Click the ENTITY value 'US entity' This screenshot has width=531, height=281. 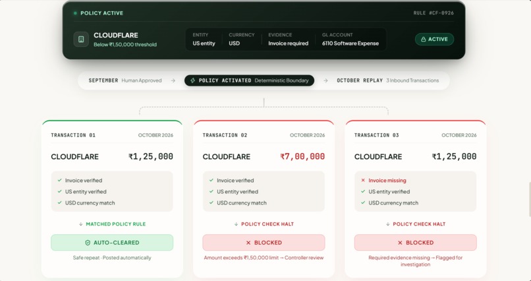[x=204, y=44]
